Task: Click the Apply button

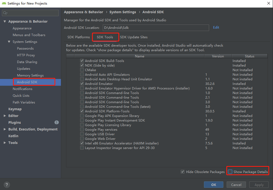Action: pyautogui.click(x=259, y=185)
